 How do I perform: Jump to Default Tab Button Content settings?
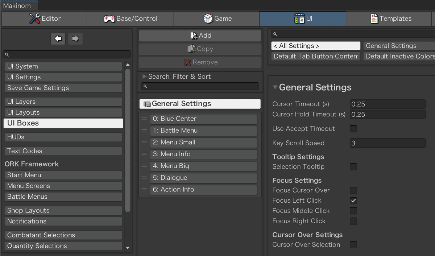316,56
